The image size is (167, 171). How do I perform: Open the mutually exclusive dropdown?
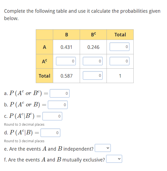click(x=114, y=159)
